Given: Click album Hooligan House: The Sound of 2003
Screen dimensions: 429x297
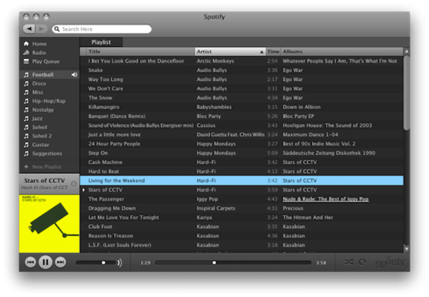Looking at the screenshot, I should pyautogui.click(x=328, y=126).
